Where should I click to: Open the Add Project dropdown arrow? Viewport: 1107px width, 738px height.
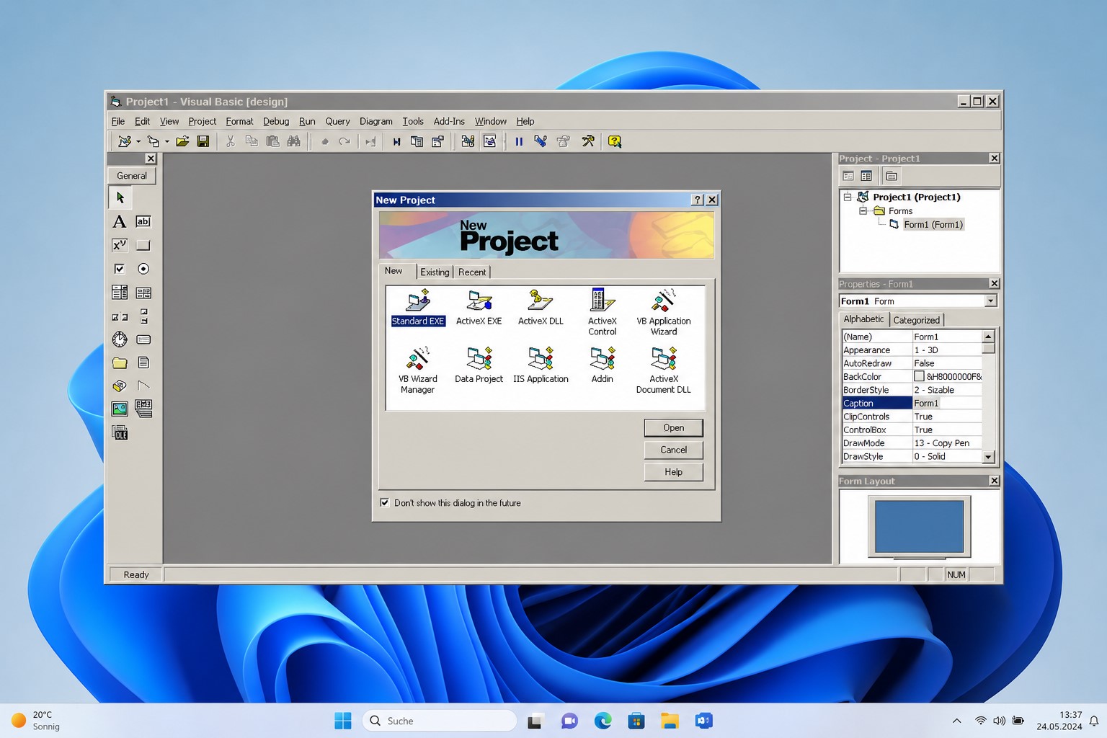pyautogui.click(x=138, y=141)
